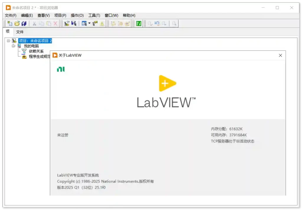Click the Open project folder icon
The height and width of the screenshot is (210, 302).
click(x=17, y=24)
